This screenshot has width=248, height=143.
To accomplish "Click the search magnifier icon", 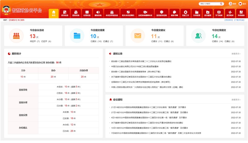I will click(221, 4).
